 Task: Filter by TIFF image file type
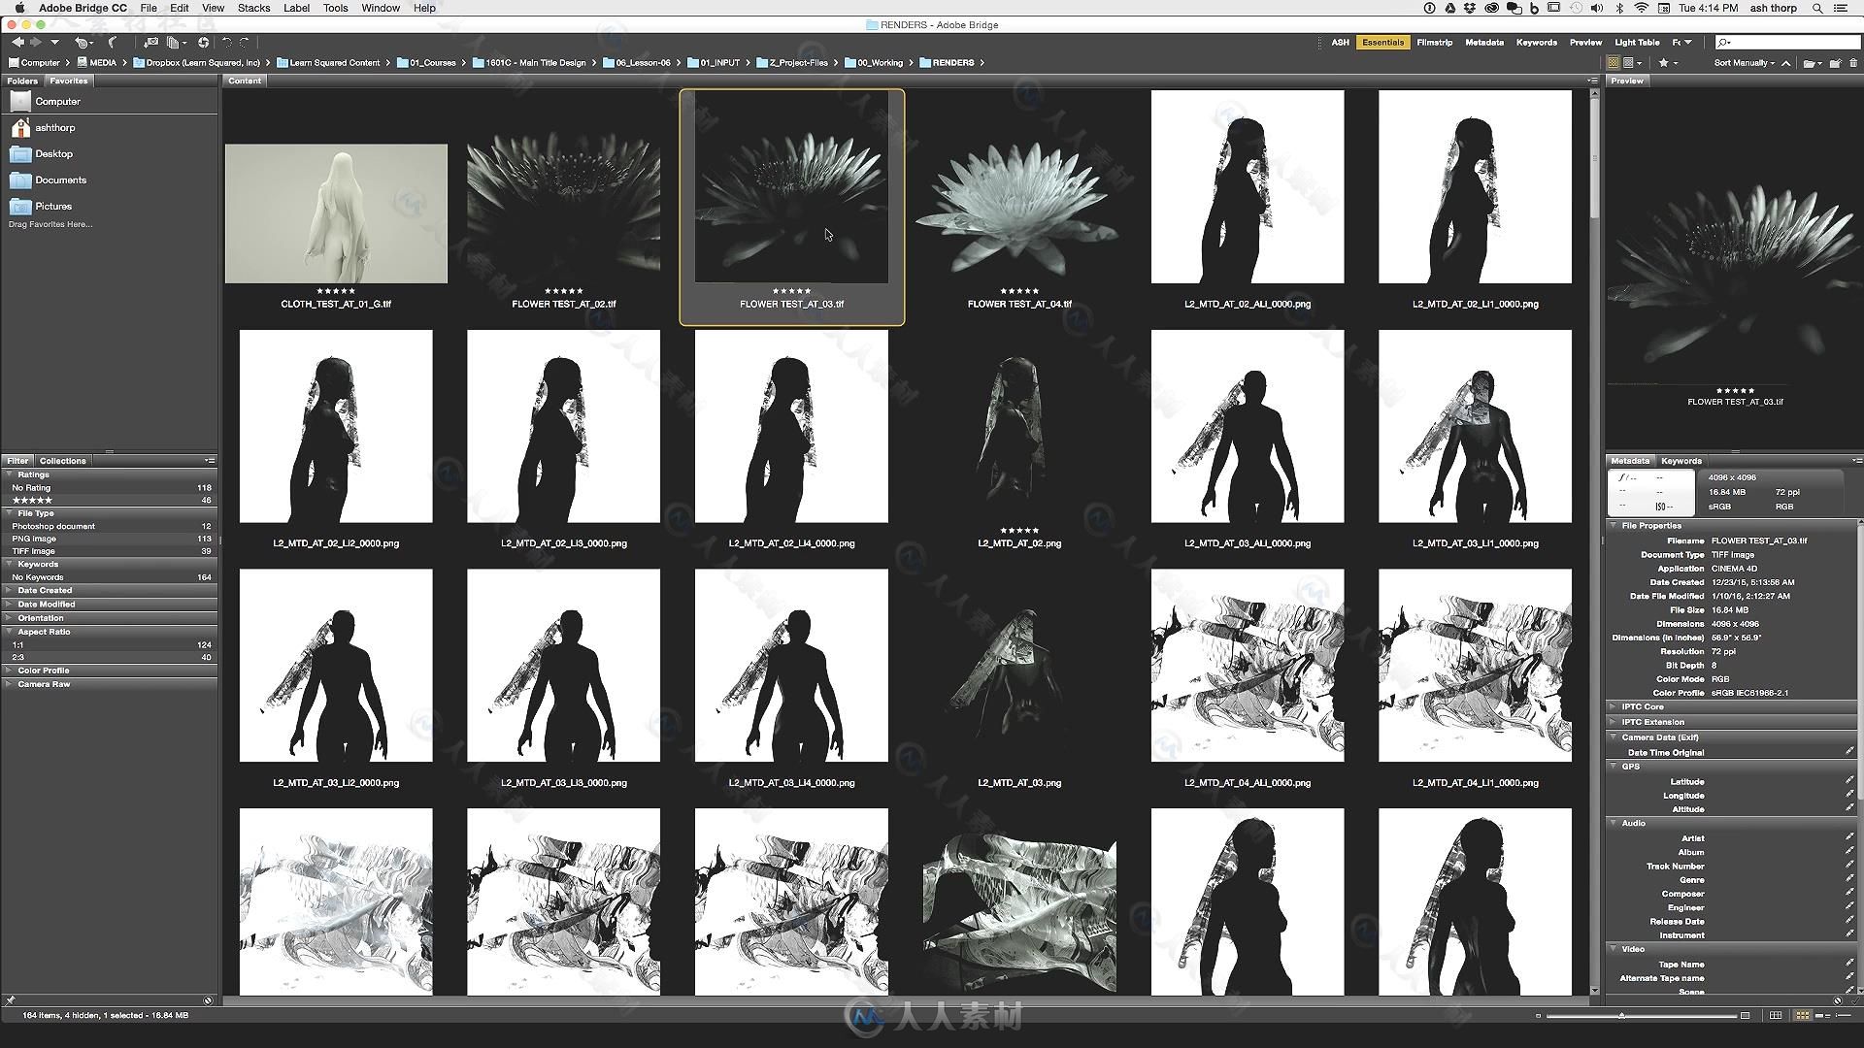pos(109,551)
